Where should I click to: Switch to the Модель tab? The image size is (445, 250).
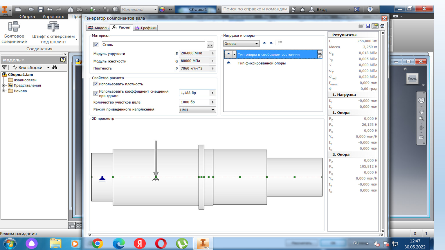coord(98,28)
